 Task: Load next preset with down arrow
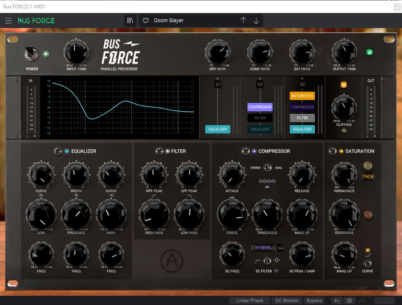(x=256, y=21)
